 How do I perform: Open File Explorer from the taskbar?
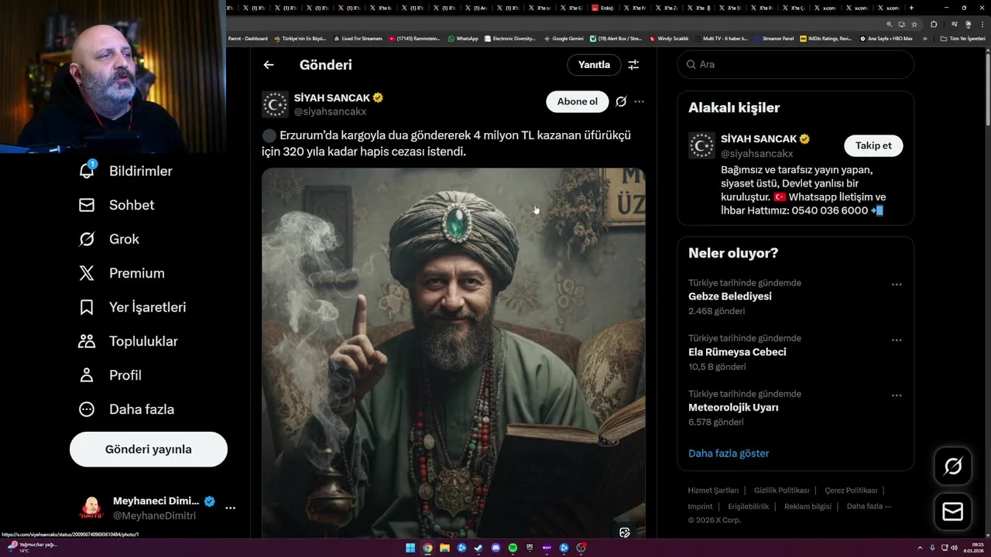point(444,548)
